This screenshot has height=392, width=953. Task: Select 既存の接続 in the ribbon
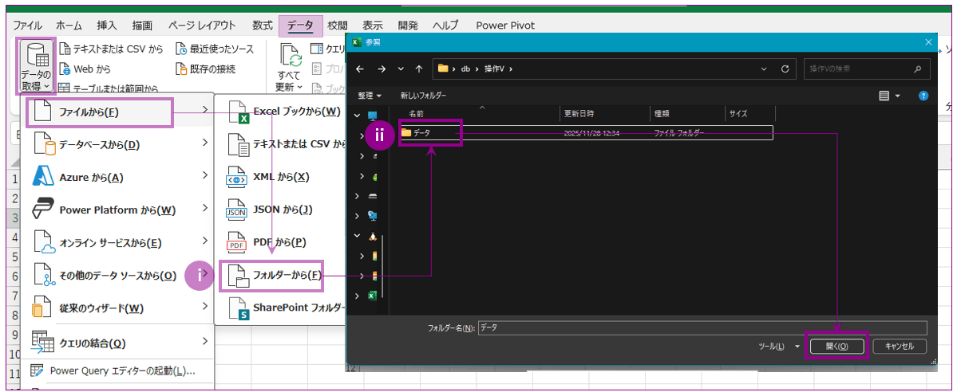pos(205,69)
